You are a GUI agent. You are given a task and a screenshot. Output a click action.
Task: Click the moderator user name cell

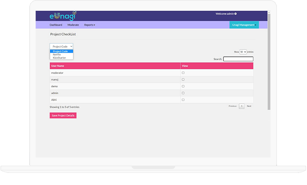[x=115, y=73]
